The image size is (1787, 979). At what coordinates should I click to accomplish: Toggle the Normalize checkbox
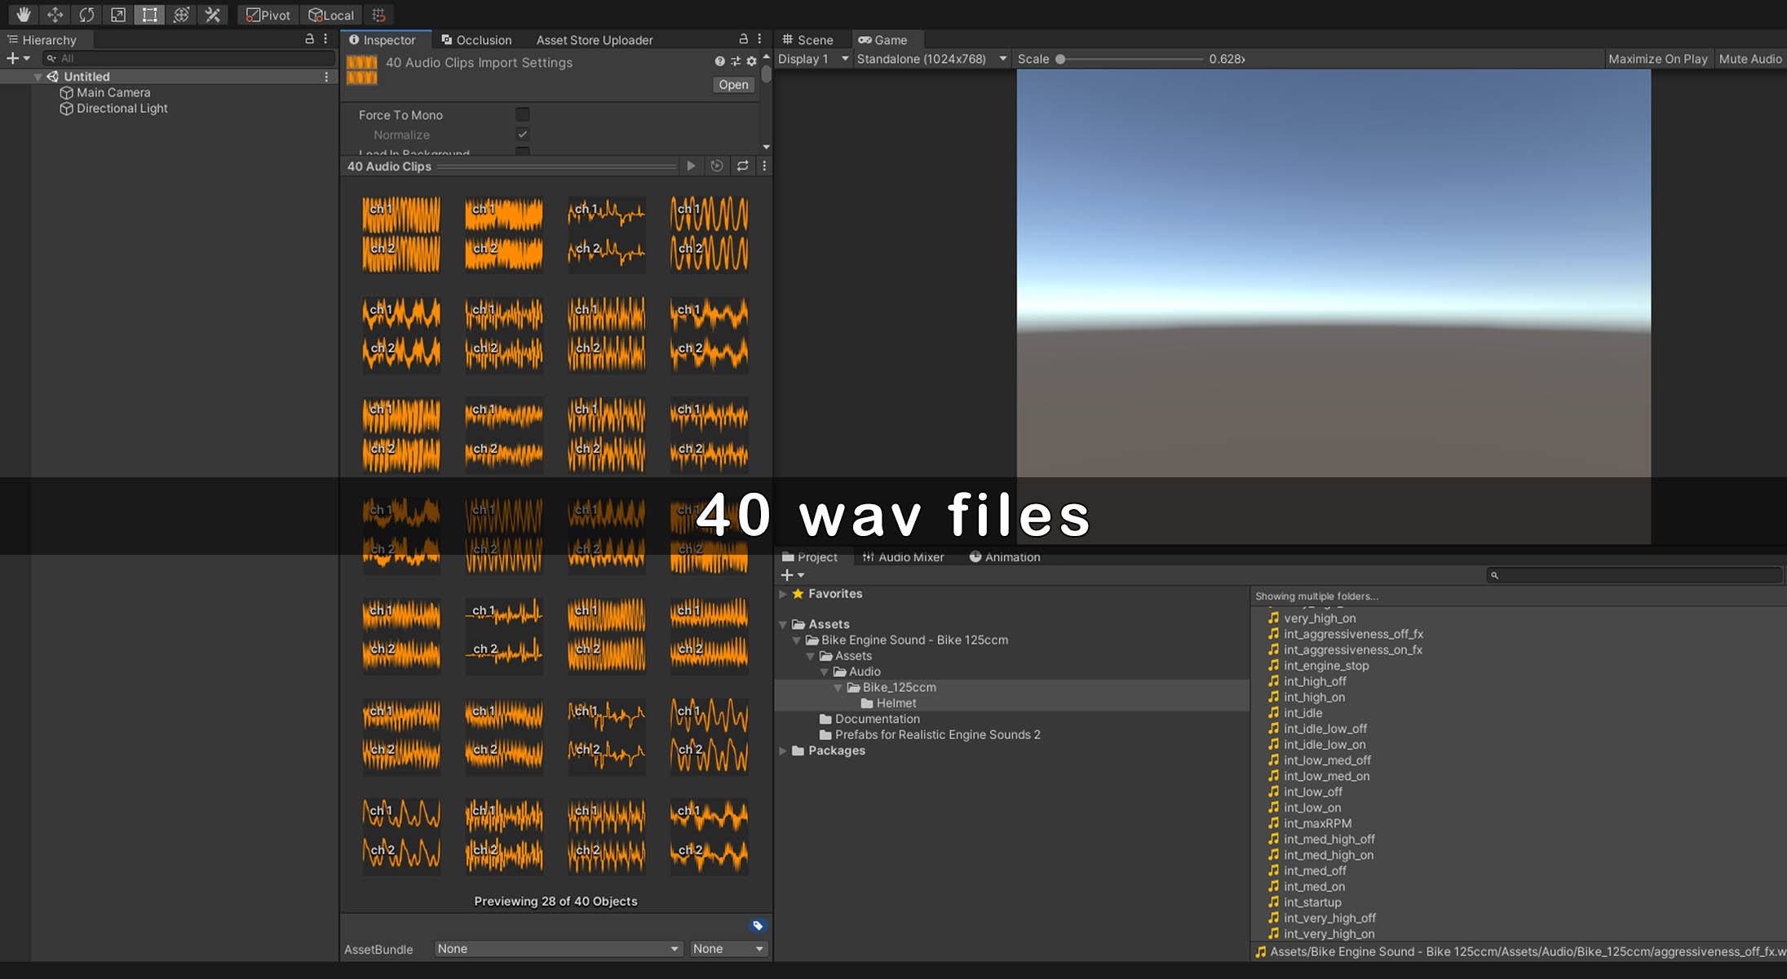click(523, 134)
